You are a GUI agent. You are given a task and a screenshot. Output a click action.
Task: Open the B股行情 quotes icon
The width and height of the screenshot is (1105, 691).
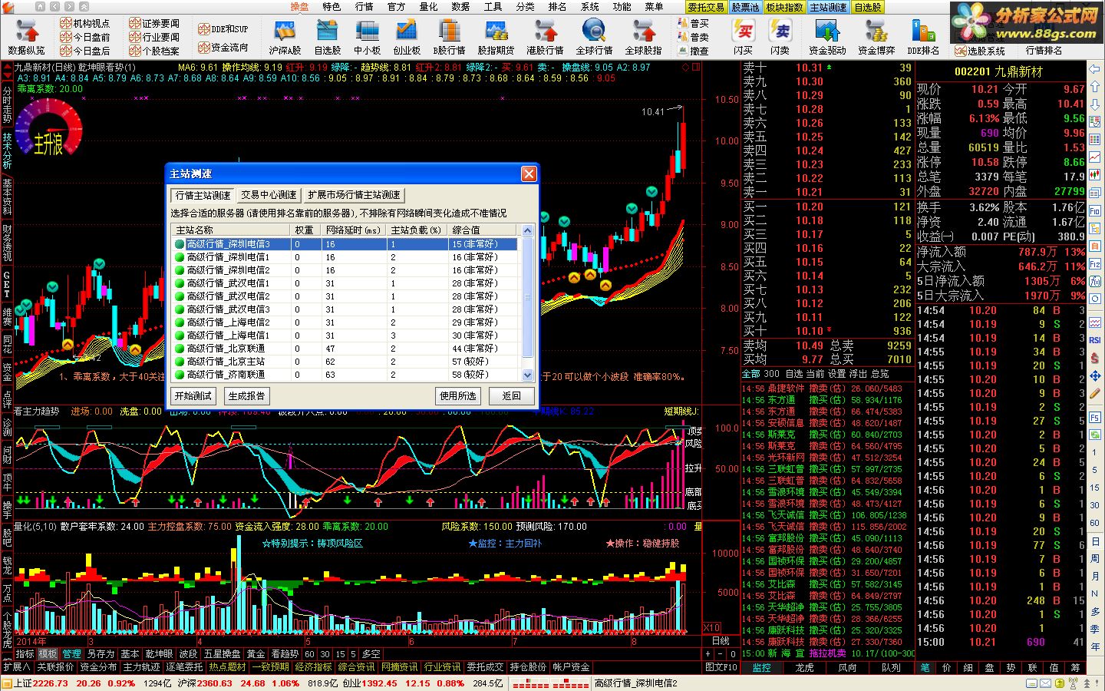point(449,37)
